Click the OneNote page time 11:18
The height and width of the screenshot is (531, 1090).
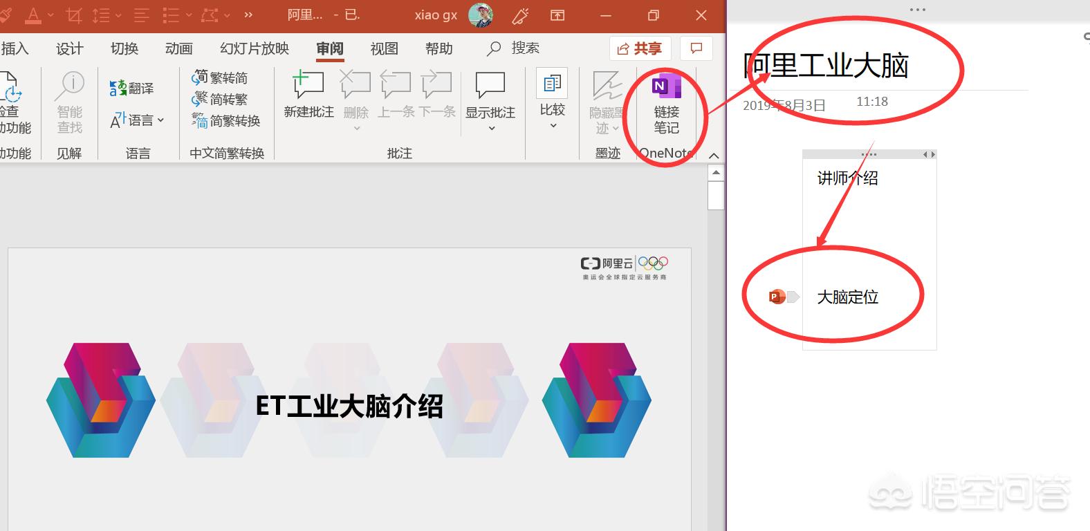[872, 102]
